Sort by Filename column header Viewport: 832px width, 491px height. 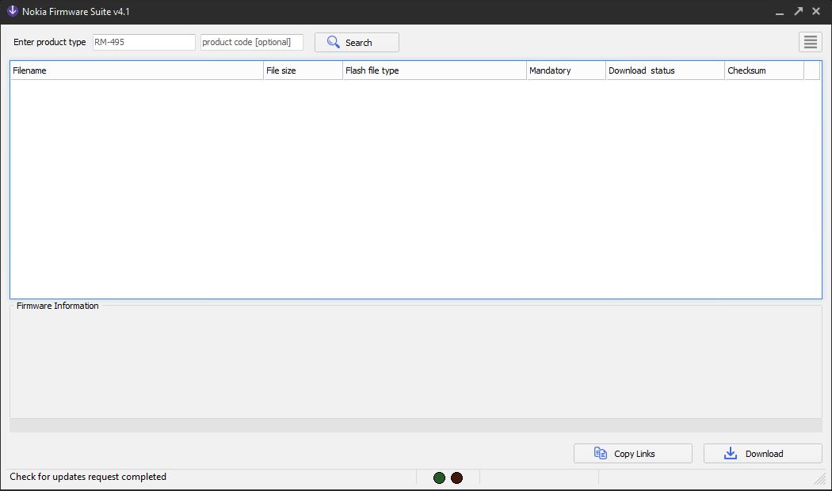point(136,70)
